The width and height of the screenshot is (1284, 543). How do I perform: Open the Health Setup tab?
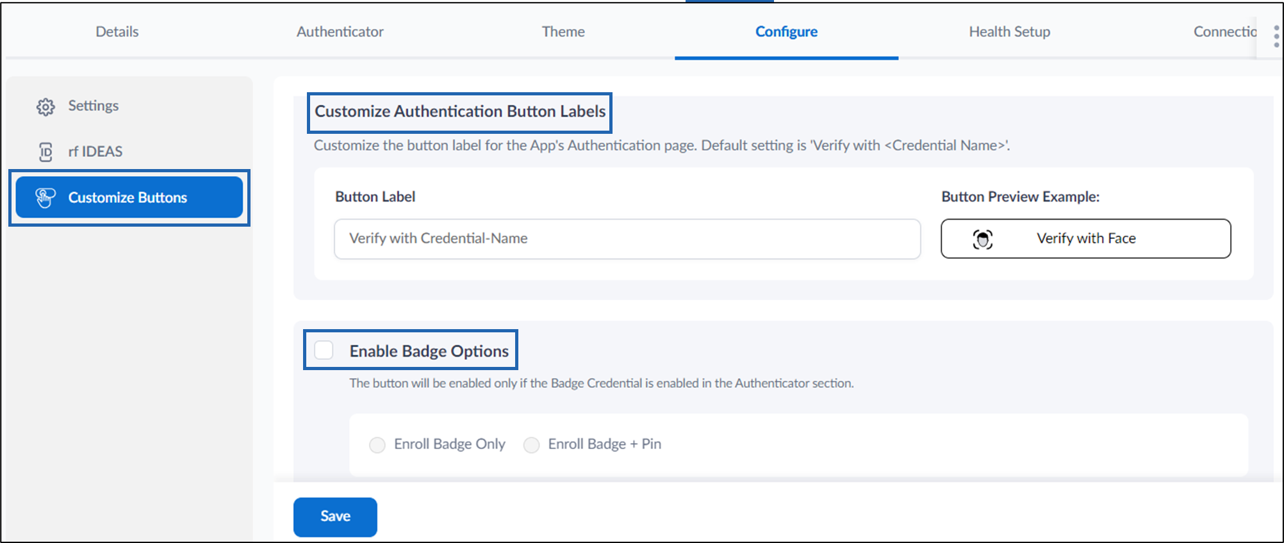(x=1010, y=31)
